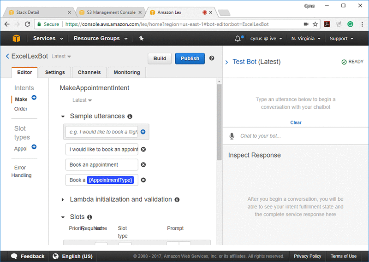Open the bot version Latest dropdown beside ExcelLexBot
369x262 pixels.
pos(61,56)
